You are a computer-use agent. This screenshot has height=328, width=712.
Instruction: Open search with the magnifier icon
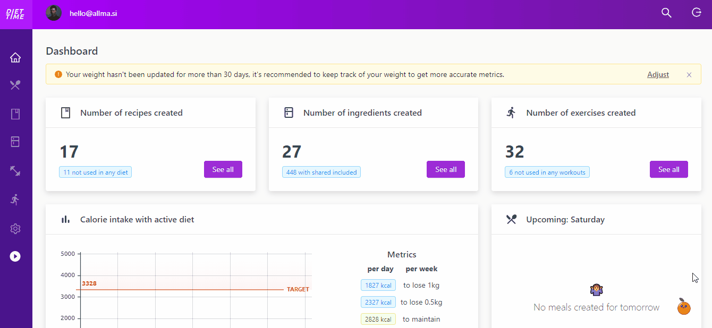coord(666,13)
